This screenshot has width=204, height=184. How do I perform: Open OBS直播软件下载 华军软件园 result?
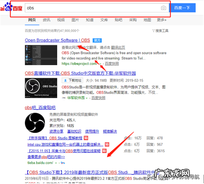80,73
